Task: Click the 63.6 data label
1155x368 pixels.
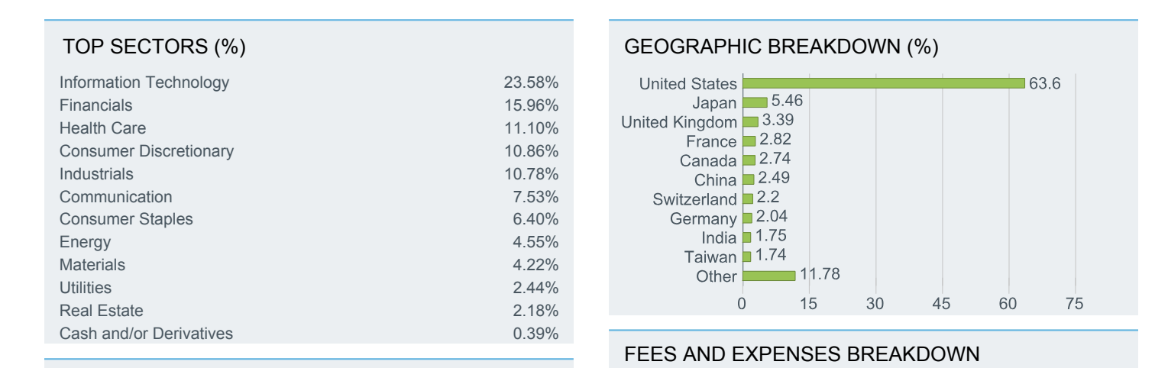Action: [1044, 83]
